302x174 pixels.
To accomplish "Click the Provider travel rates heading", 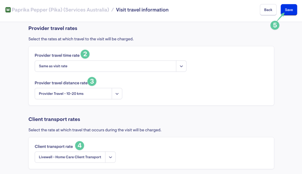I will click(x=53, y=28).
